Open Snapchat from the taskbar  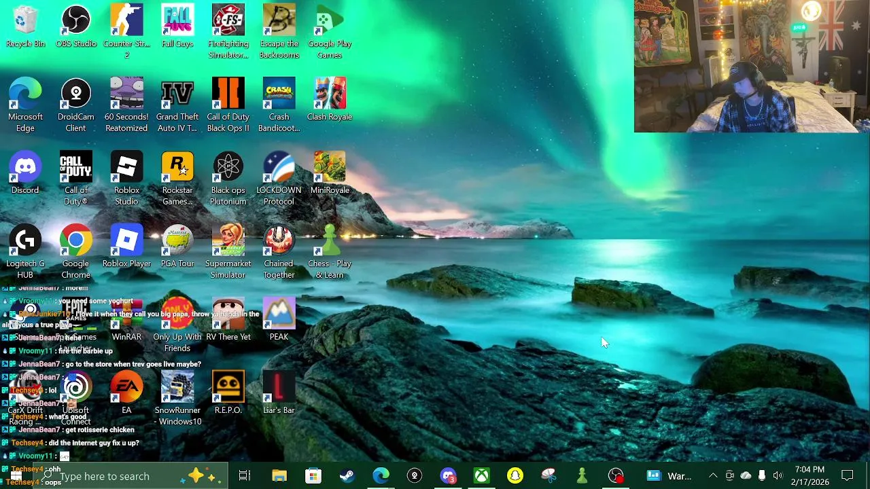click(515, 476)
